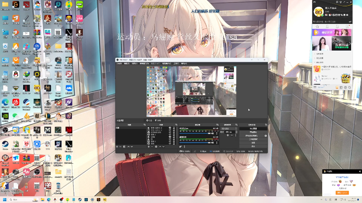Toggle visibility eye of the topmost source
362x203 pixels.
[170, 128]
